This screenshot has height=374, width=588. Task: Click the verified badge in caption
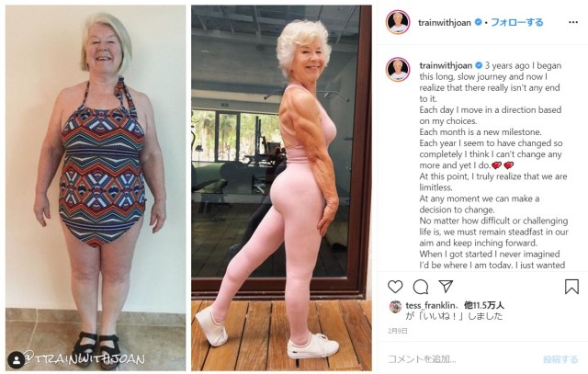point(479,65)
